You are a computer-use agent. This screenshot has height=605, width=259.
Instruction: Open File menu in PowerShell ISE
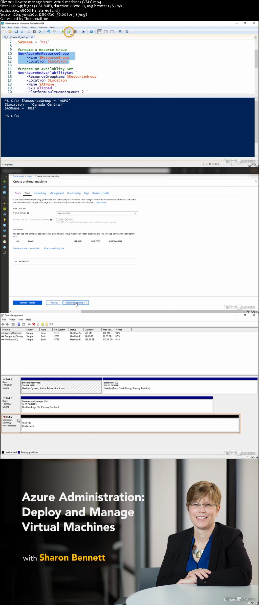click(4, 28)
